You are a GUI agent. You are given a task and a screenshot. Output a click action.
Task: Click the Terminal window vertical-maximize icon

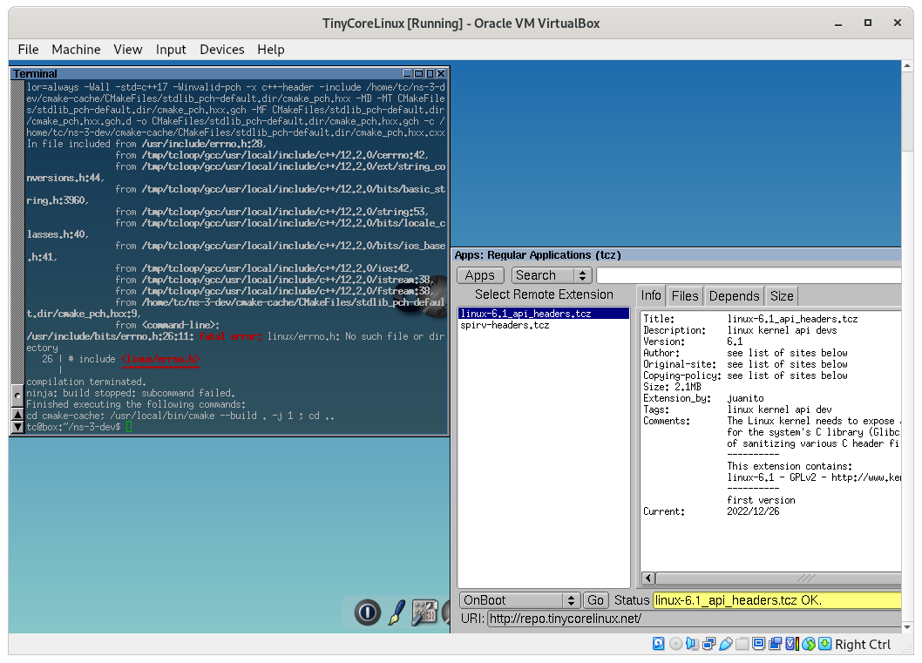click(430, 73)
